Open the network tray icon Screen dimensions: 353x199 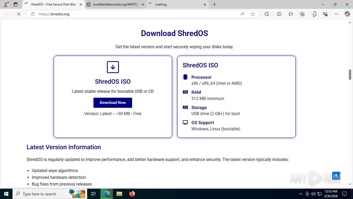320,194
